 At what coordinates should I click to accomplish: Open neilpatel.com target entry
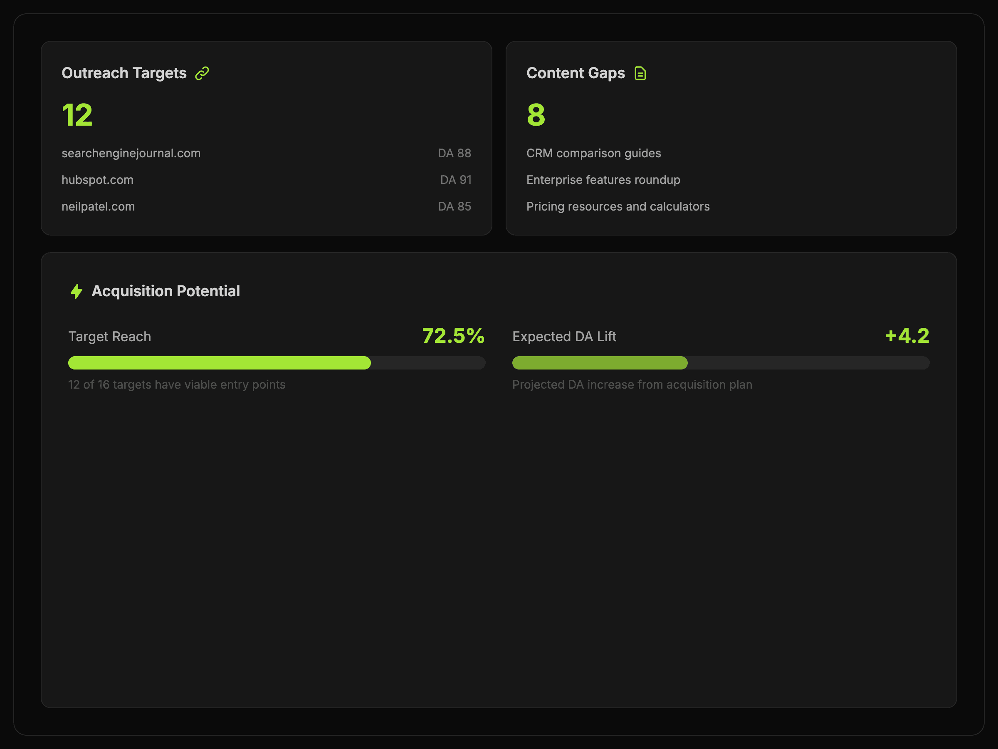click(98, 207)
